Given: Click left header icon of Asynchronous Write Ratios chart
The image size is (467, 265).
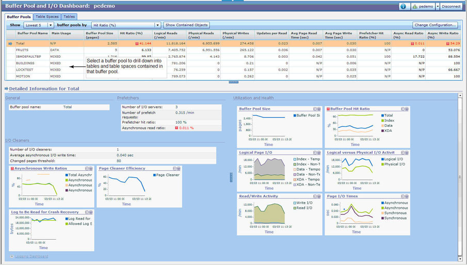Looking at the screenshot, I should 87,169.
